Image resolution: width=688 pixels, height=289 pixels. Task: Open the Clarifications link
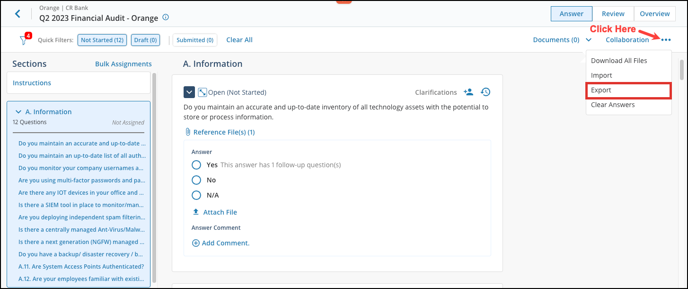436,92
